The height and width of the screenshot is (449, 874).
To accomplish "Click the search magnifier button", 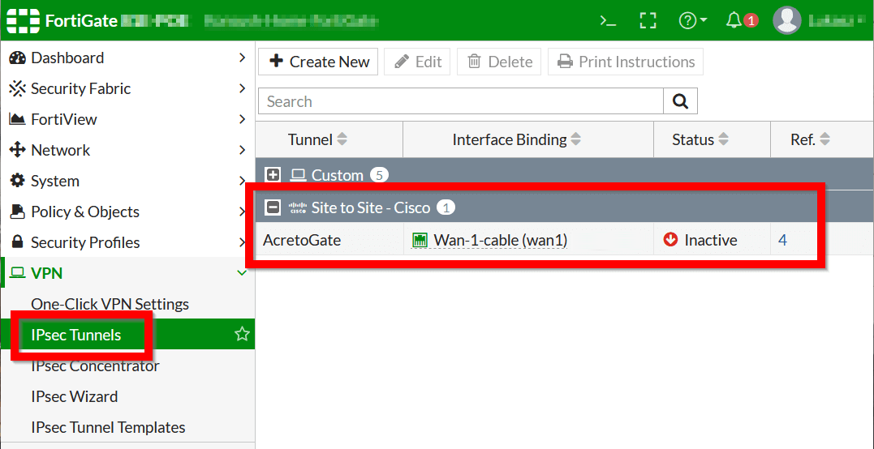I will point(681,101).
